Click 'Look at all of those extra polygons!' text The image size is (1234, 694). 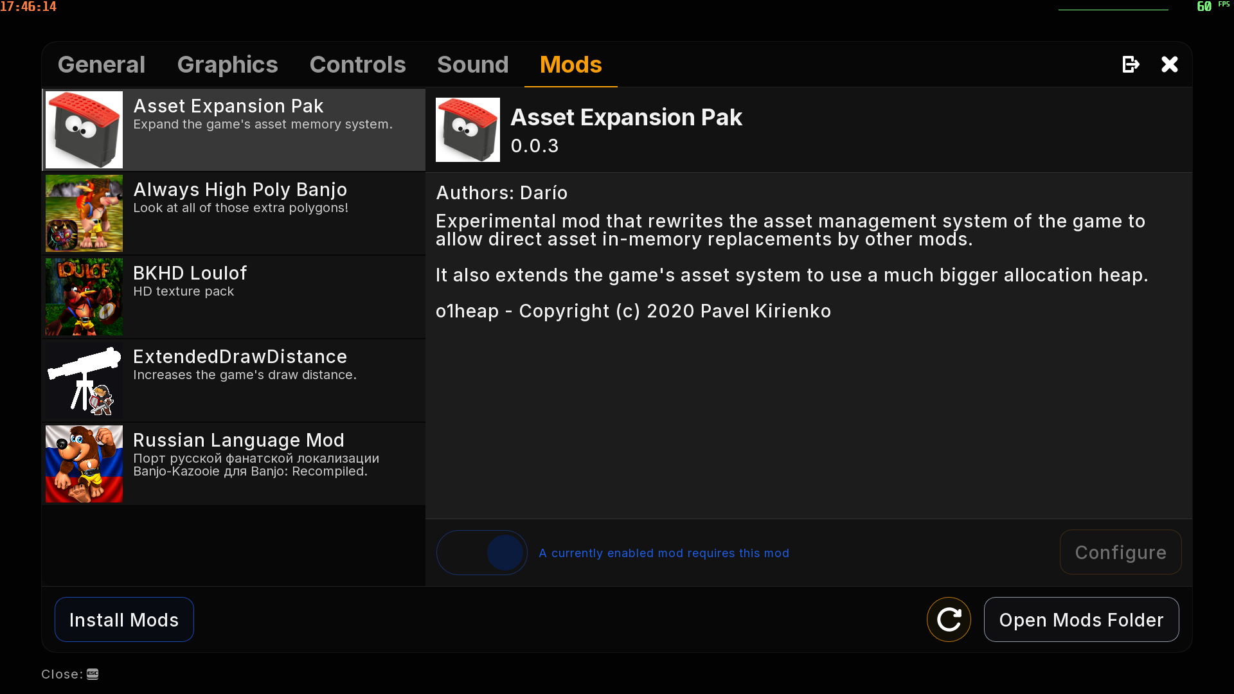point(241,208)
